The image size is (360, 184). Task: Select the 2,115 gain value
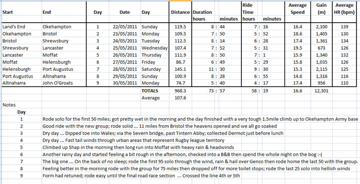coord(321,69)
